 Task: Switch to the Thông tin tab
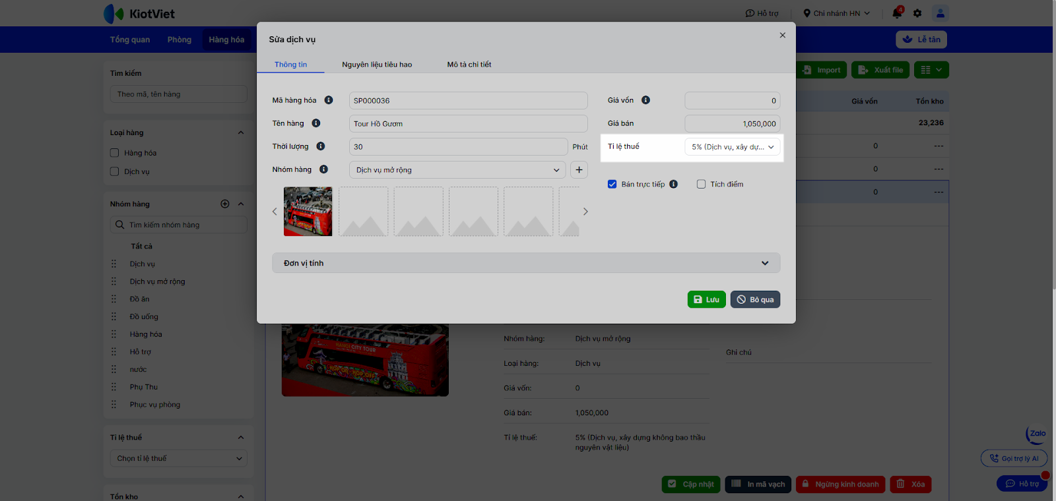(x=291, y=65)
